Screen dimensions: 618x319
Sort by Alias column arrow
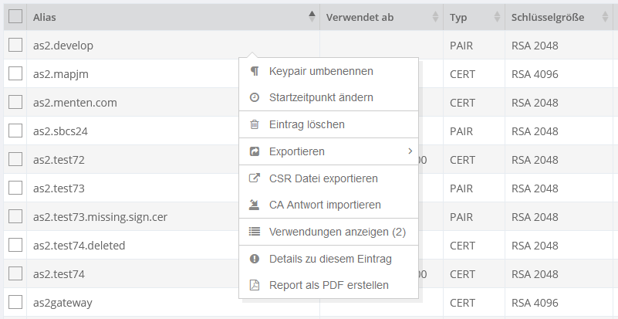tap(312, 17)
